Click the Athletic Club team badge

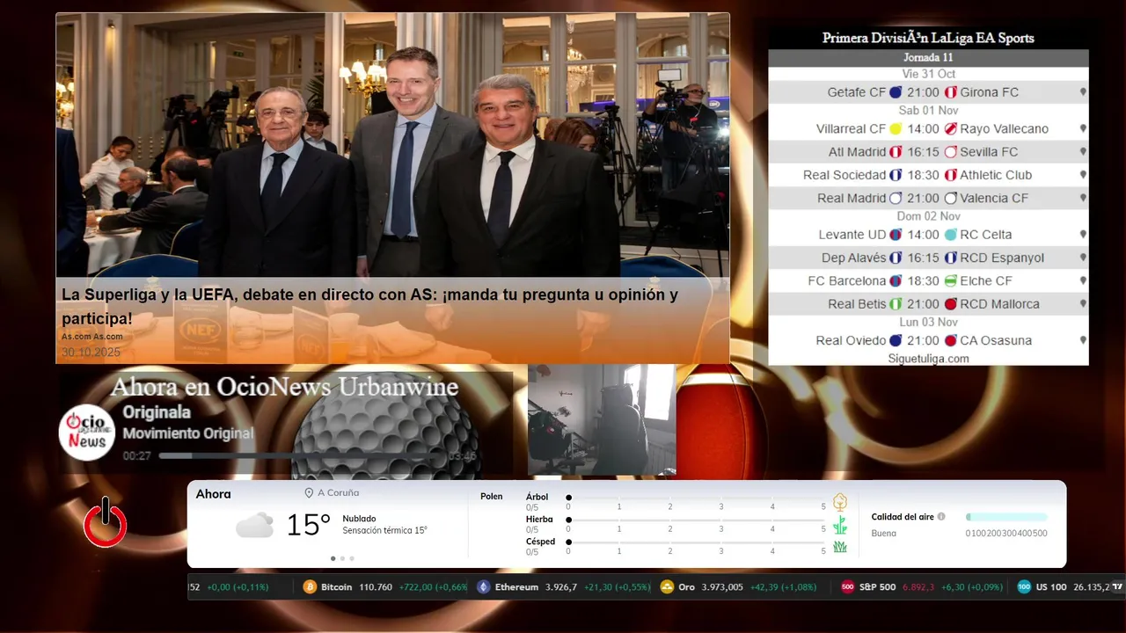[x=951, y=175]
